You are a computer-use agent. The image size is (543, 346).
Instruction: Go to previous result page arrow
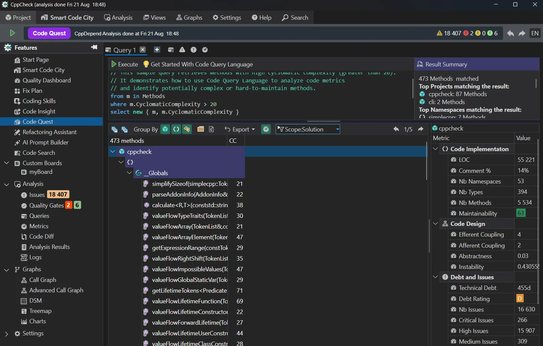click(x=396, y=129)
